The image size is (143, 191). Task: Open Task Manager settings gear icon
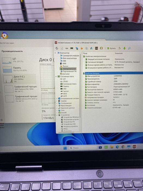coord(2,120)
